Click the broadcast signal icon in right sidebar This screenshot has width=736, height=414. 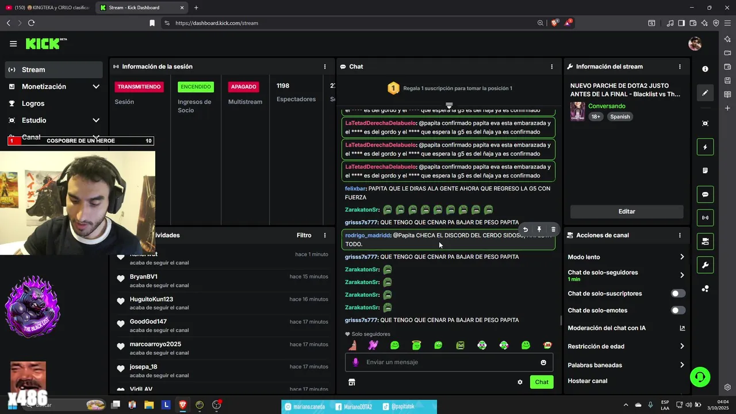(x=706, y=218)
